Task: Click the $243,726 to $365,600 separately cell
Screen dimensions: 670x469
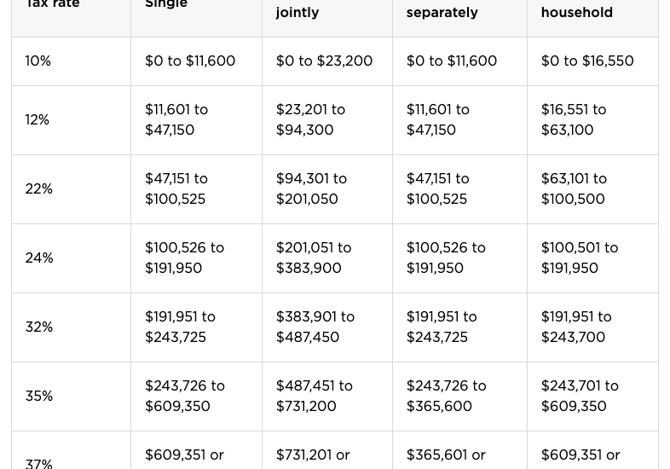Action: pyautogui.click(x=459, y=397)
